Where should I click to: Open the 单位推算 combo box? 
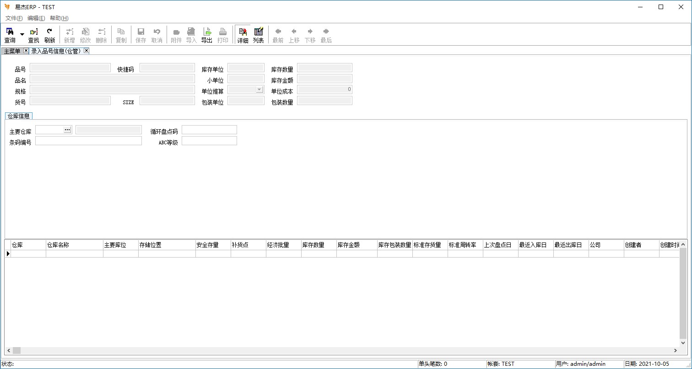pyautogui.click(x=259, y=90)
